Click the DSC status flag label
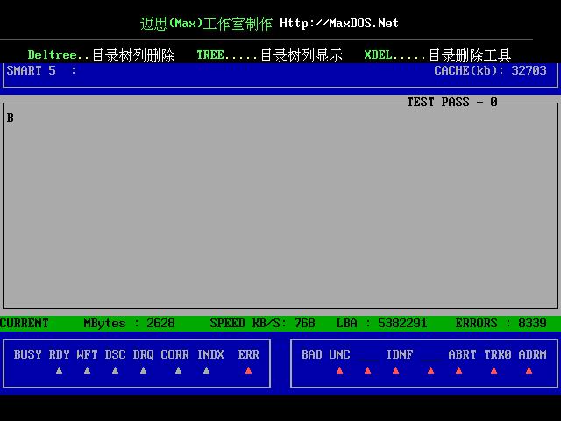This screenshot has width=561, height=421. [115, 354]
